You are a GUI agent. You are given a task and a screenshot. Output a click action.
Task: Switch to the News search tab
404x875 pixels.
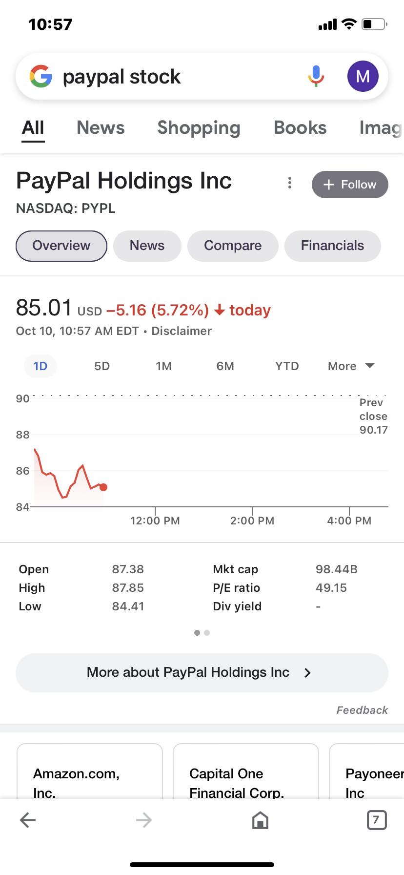pos(101,128)
